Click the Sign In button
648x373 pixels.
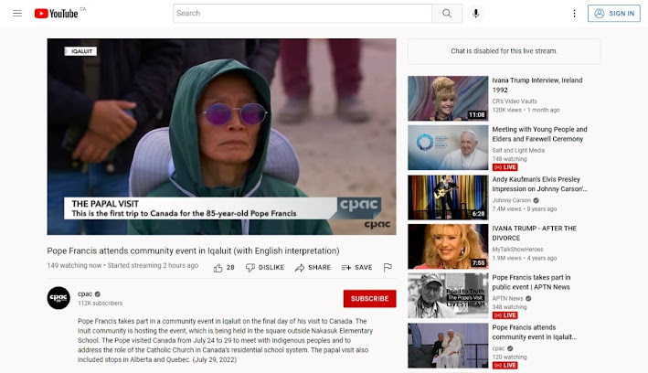[613, 13]
